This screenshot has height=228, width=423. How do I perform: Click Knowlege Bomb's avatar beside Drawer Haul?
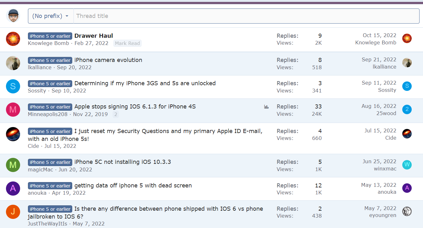pos(13,39)
